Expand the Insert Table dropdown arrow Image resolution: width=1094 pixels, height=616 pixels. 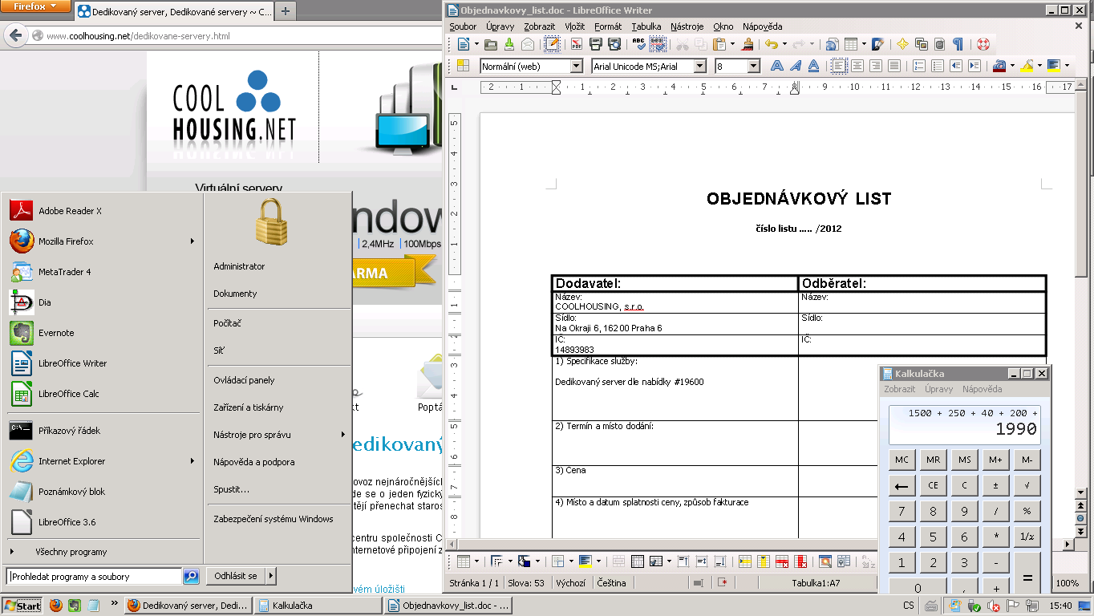click(x=864, y=44)
